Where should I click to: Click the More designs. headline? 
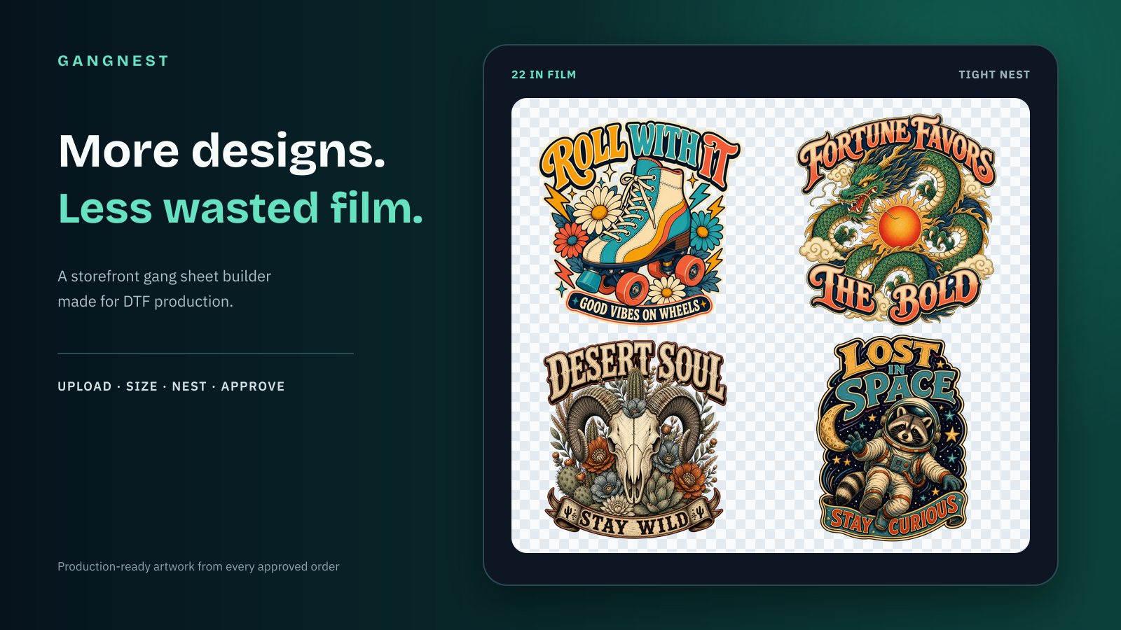pyautogui.click(x=222, y=151)
